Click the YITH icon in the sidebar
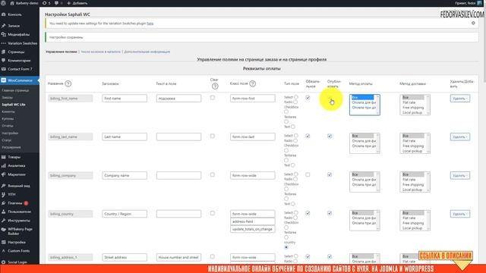 (x=4, y=195)
